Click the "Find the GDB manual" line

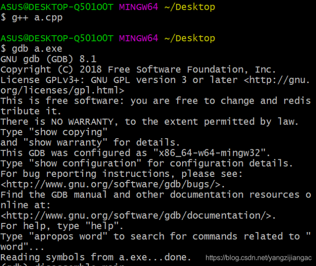point(156,195)
